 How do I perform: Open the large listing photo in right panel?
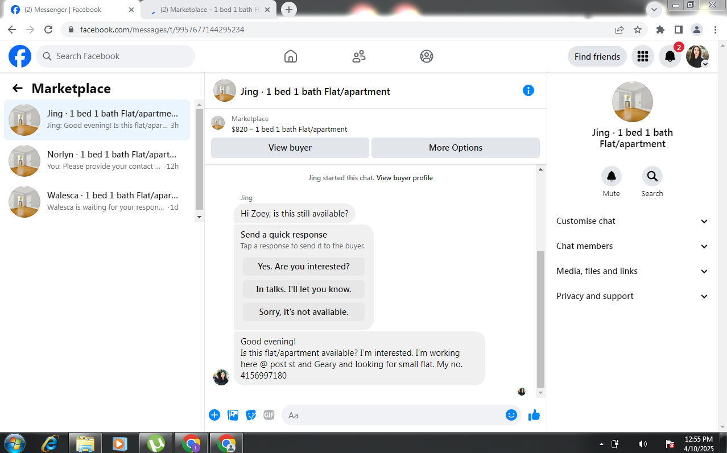[633, 102]
